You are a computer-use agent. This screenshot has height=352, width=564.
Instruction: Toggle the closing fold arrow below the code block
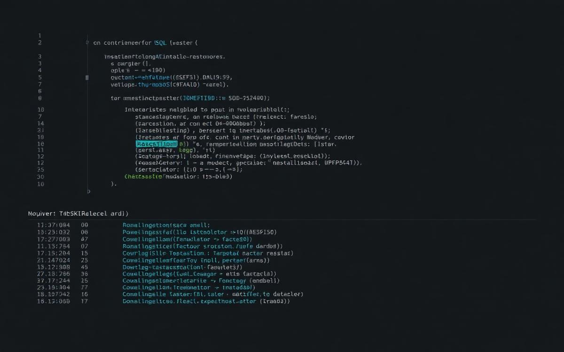tap(88, 191)
